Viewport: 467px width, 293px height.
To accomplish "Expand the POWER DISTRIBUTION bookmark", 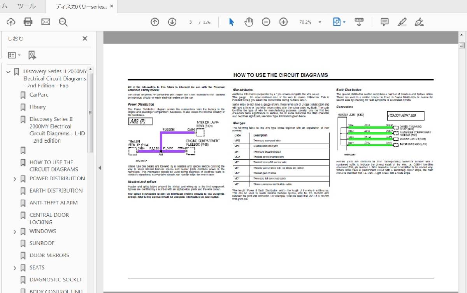I will [x=15, y=179].
